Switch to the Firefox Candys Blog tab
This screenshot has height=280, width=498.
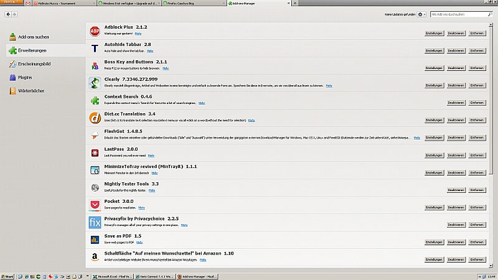pyautogui.click(x=194, y=4)
